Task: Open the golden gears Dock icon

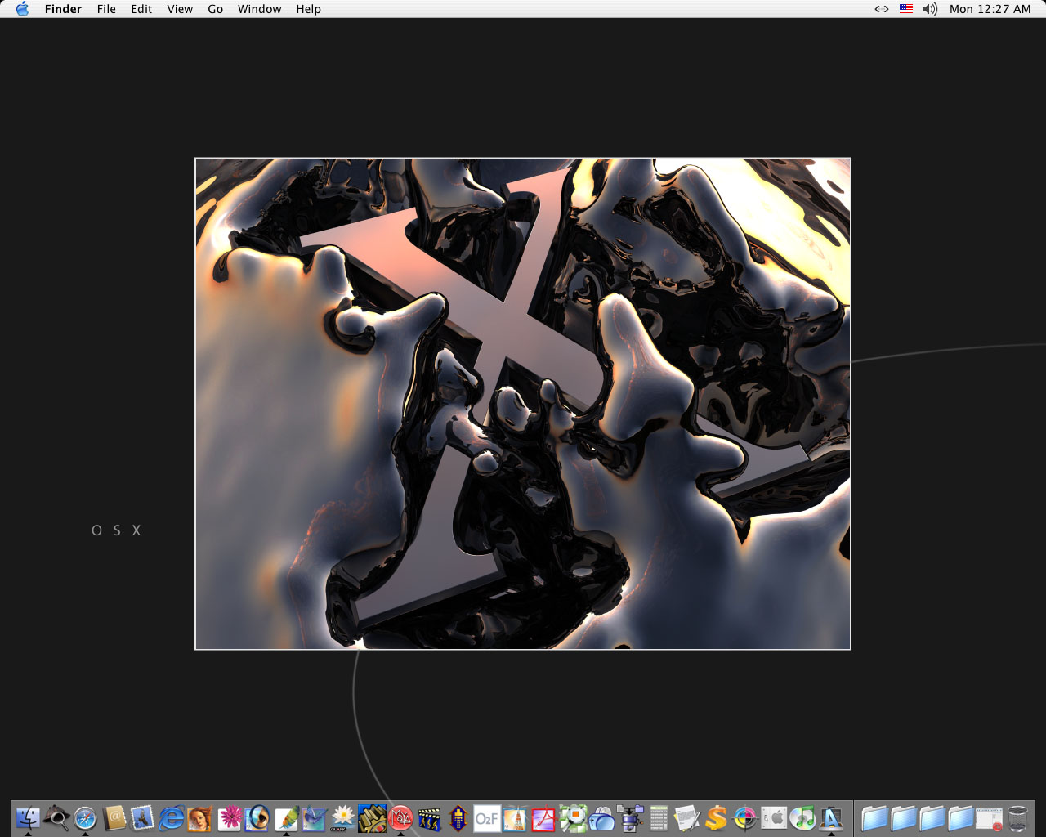Action: tap(372, 817)
